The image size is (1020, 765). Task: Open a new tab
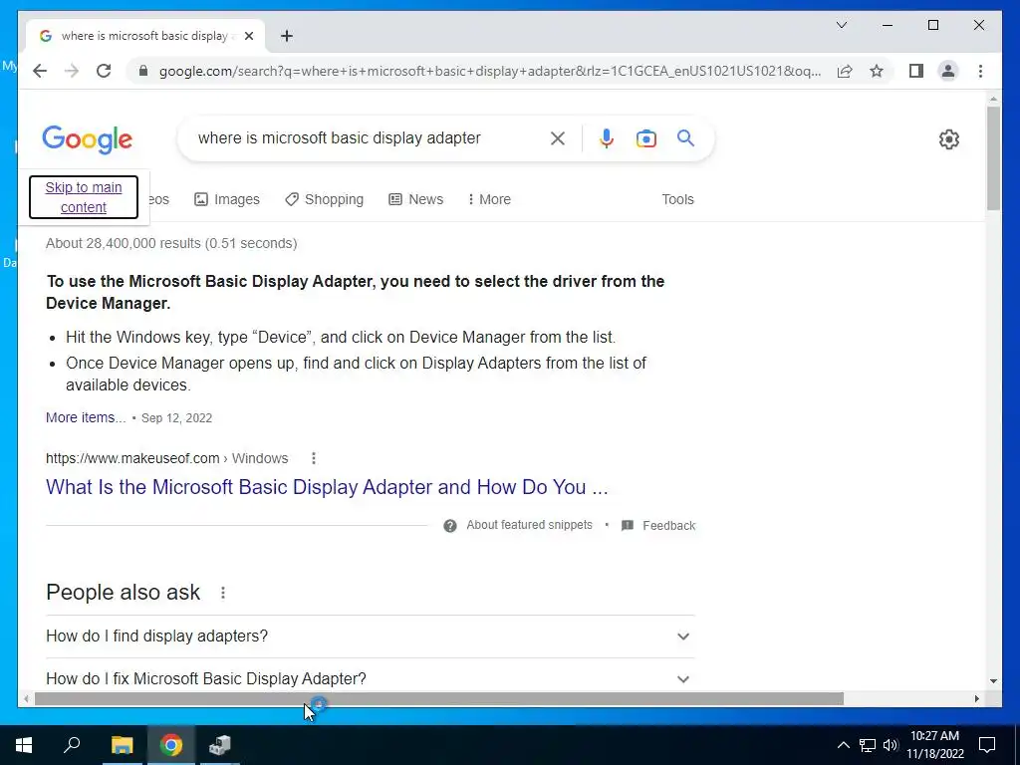coord(286,36)
